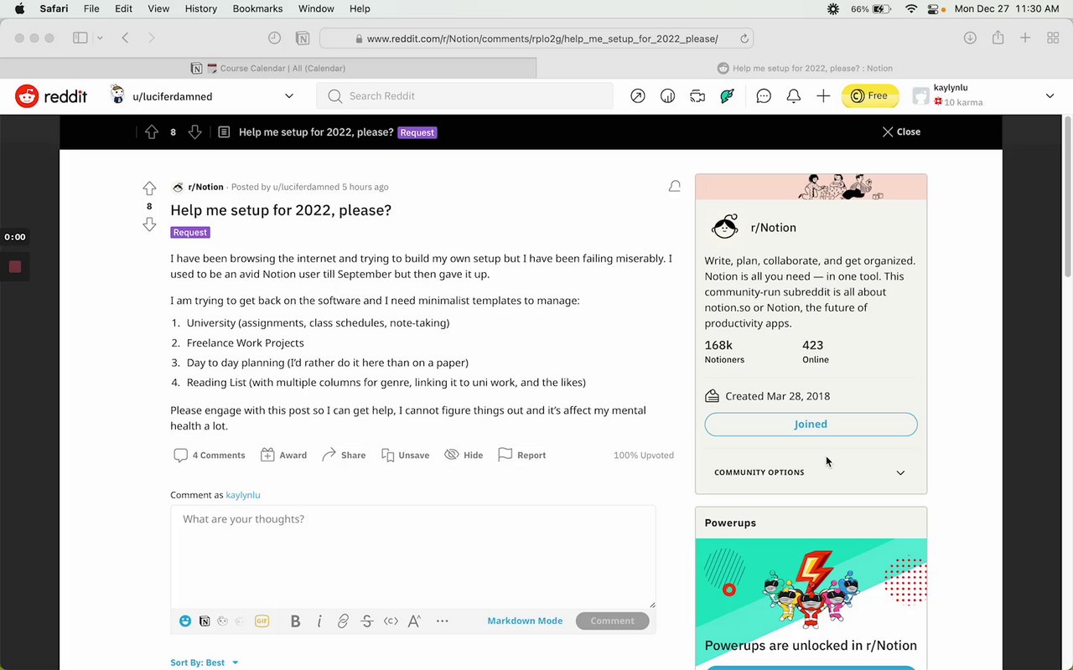Image resolution: width=1073 pixels, height=670 pixels.
Task: Open notifications bell in Reddit header
Action: [793, 96]
